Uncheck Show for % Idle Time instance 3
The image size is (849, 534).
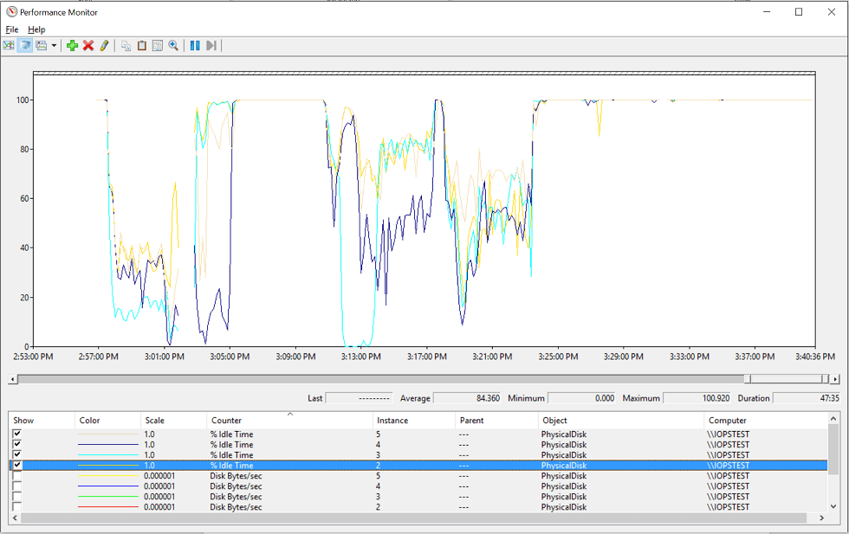tap(15, 454)
